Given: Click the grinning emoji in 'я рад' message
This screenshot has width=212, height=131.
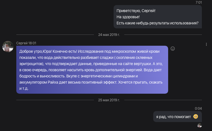Looking at the screenshot, I should pos(196,116).
